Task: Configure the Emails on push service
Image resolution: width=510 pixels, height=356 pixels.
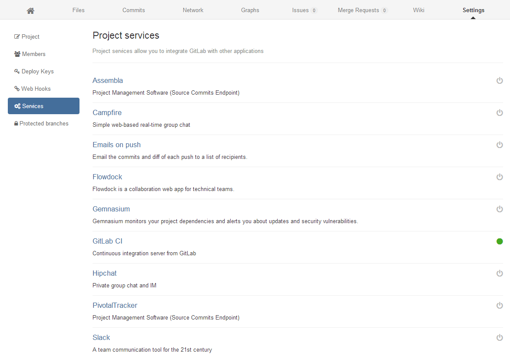Action: 116,145
